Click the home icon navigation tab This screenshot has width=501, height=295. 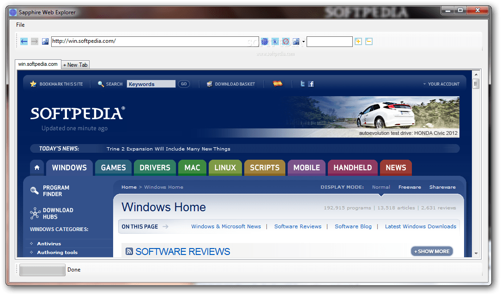coord(37,168)
